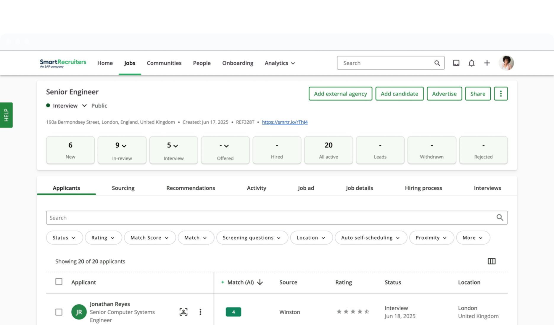Click the applicant search magnifier icon

point(500,218)
